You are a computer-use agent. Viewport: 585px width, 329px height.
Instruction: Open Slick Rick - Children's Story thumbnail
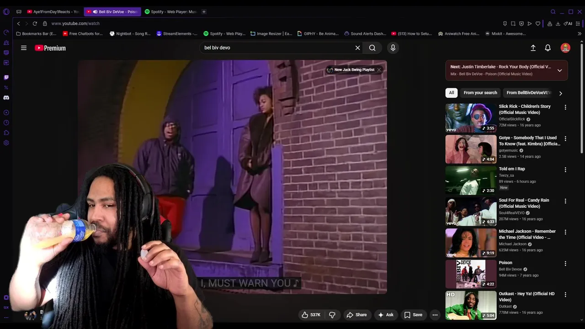[471, 118]
